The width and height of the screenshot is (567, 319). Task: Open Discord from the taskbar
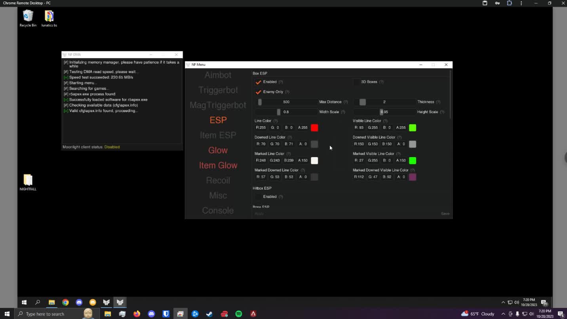151,313
